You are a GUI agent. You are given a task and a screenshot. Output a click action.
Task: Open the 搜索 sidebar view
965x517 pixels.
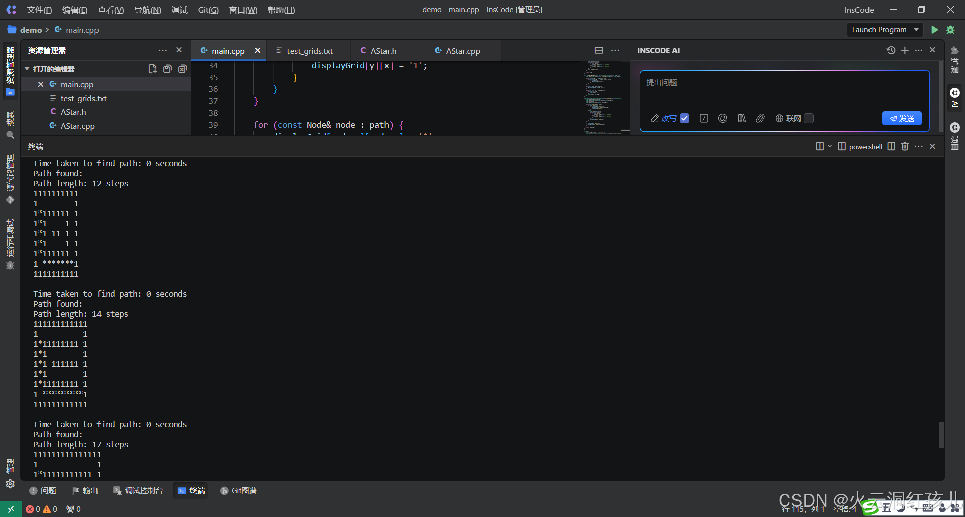pyautogui.click(x=10, y=125)
